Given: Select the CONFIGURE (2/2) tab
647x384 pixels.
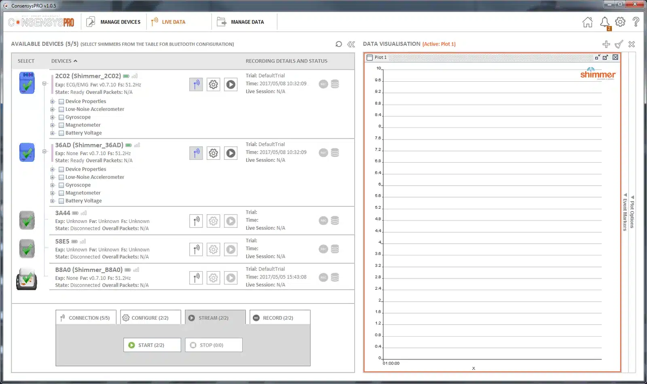Looking at the screenshot, I should (x=150, y=318).
